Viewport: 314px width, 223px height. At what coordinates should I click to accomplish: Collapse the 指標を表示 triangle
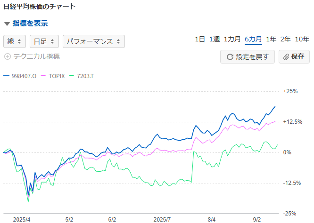[x=7, y=24]
